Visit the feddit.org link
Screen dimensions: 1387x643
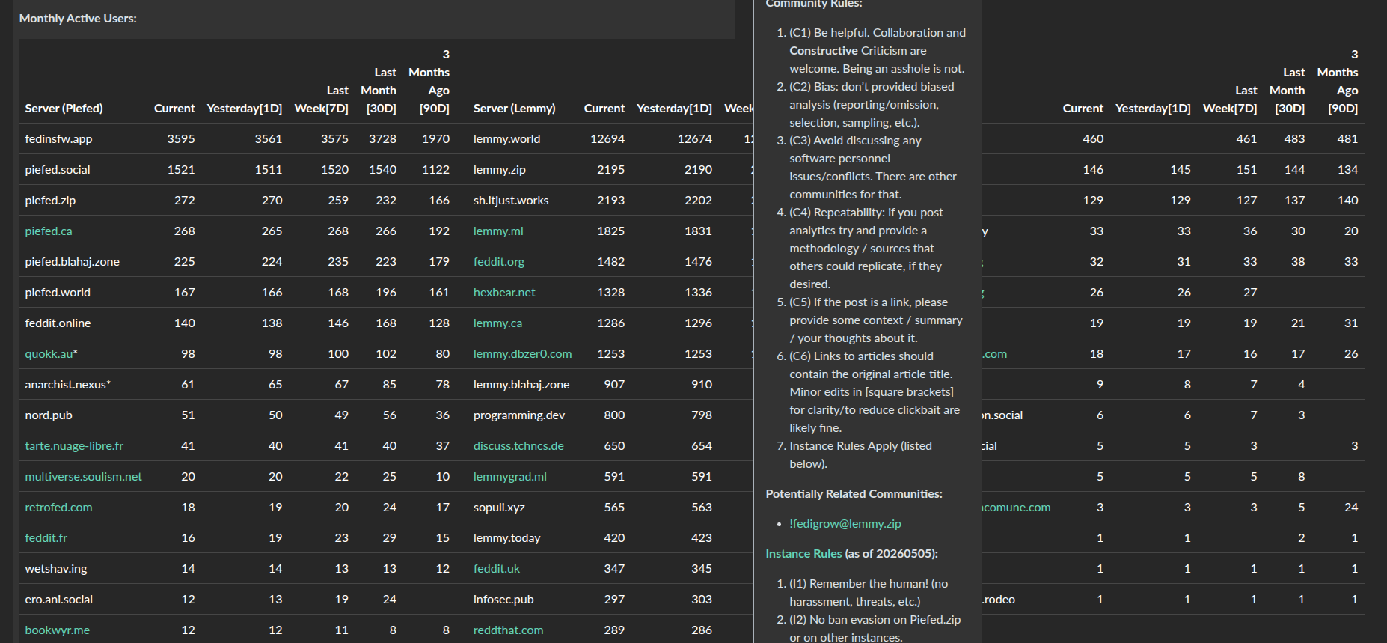click(x=499, y=262)
